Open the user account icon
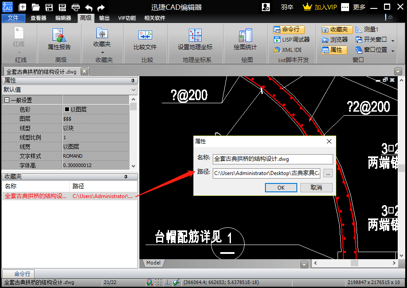The image size is (407, 288). click(266, 7)
